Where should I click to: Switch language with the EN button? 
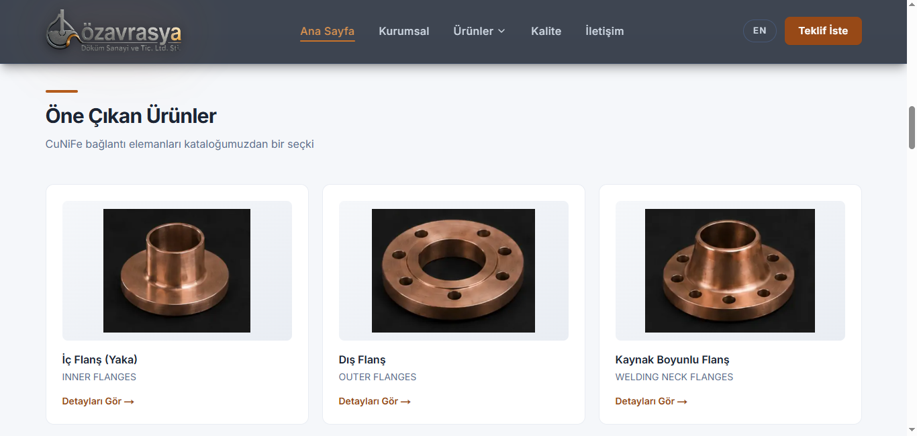pos(760,31)
